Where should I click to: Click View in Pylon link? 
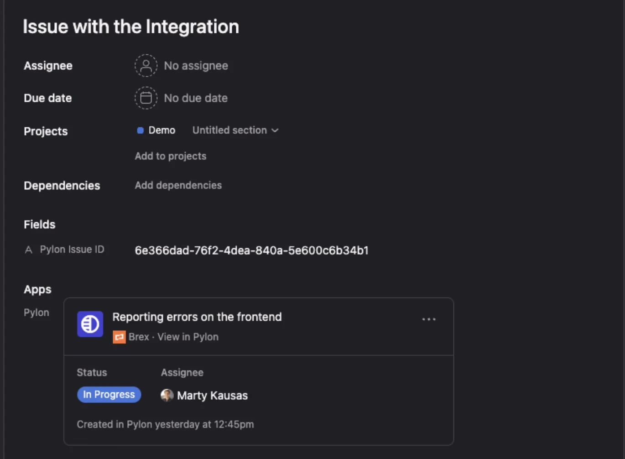[188, 337]
